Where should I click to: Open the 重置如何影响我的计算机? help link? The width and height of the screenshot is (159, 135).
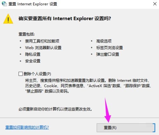pos(27,127)
